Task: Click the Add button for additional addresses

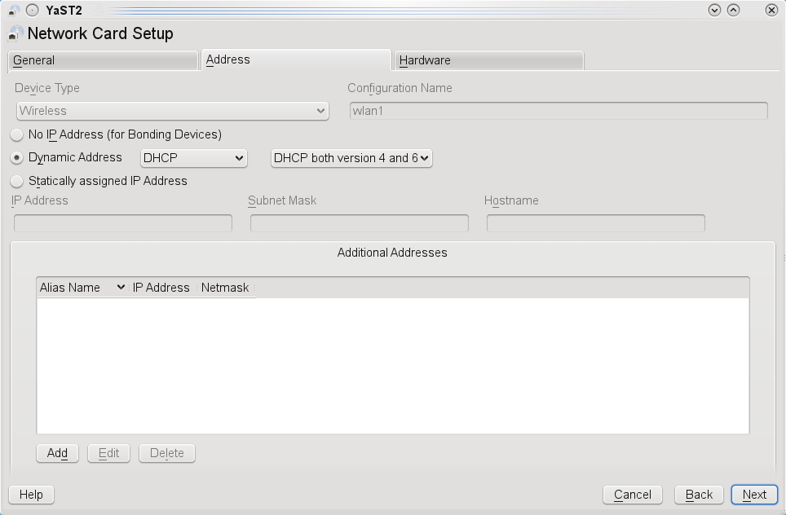Action: (x=57, y=453)
